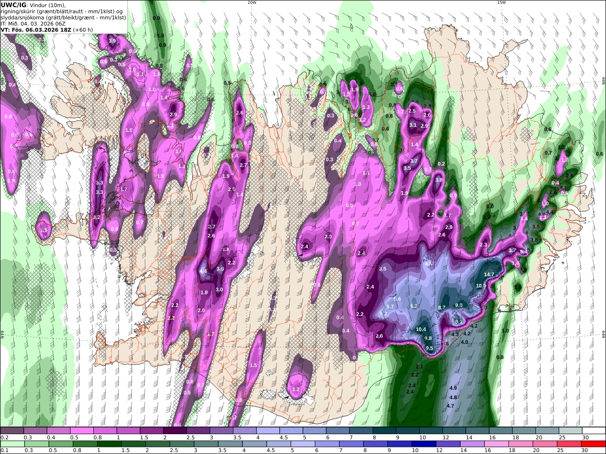Select the violet 12 swatch in lower legend
The image size is (606, 454).
[x=447, y=444]
